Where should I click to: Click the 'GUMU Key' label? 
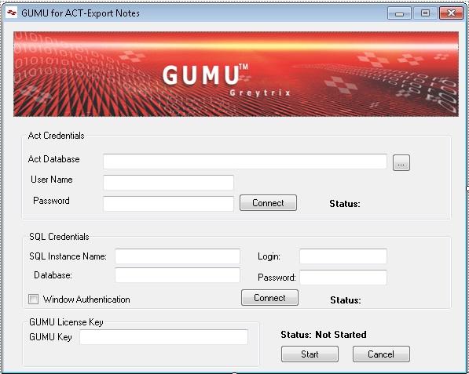(x=50, y=337)
